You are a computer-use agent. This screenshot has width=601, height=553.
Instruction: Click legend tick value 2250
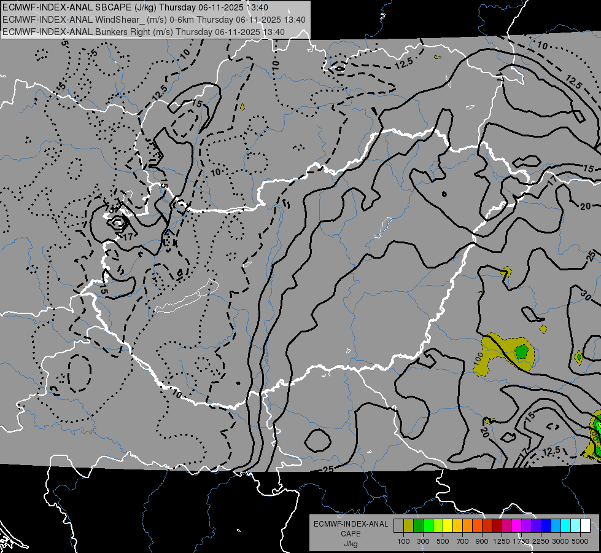pyautogui.click(x=540, y=541)
